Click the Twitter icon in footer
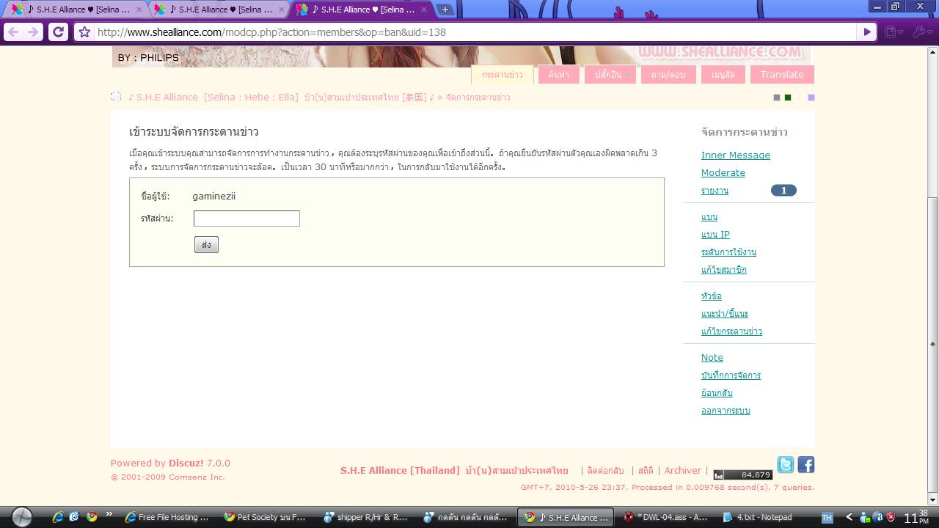The height and width of the screenshot is (528, 939). pos(785,465)
